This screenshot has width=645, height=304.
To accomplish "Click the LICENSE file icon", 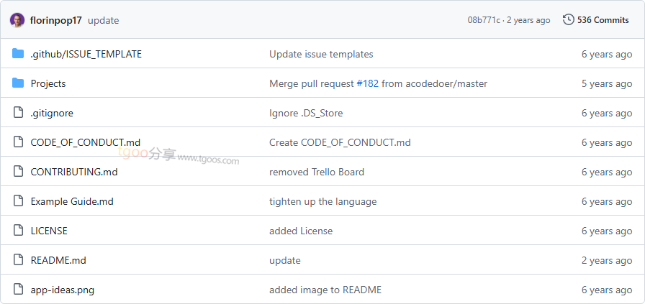I will tap(18, 231).
